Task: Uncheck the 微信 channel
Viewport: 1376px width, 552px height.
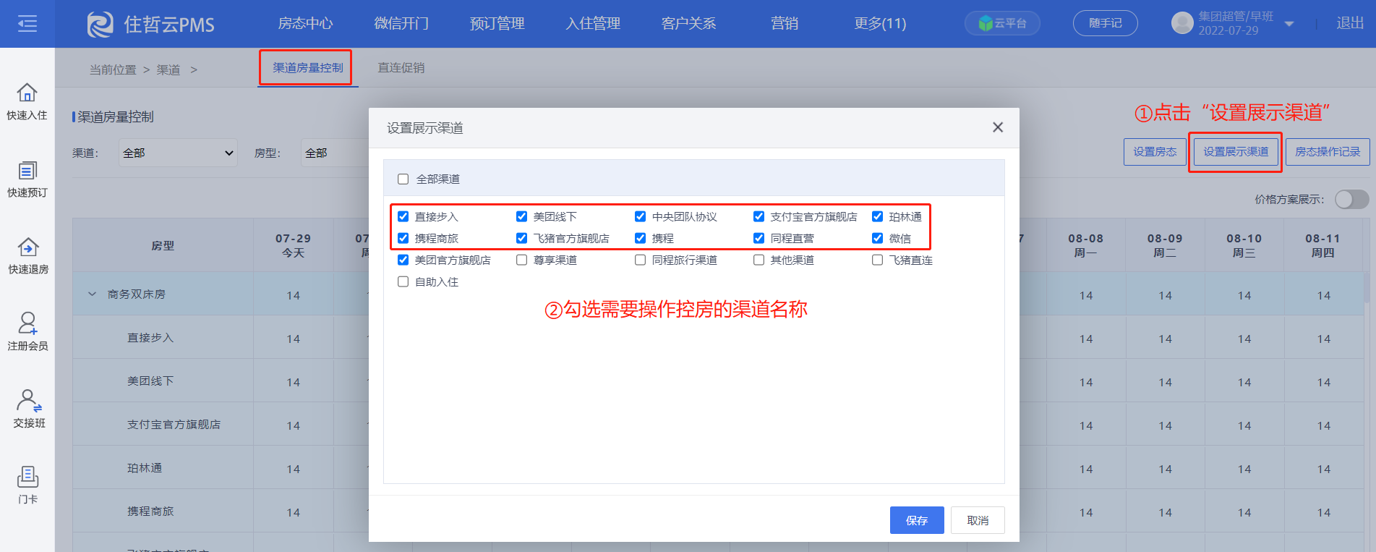Action: tap(878, 238)
